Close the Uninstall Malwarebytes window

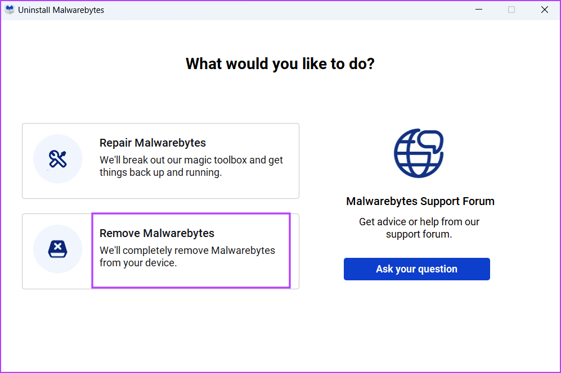(x=545, y=10)
